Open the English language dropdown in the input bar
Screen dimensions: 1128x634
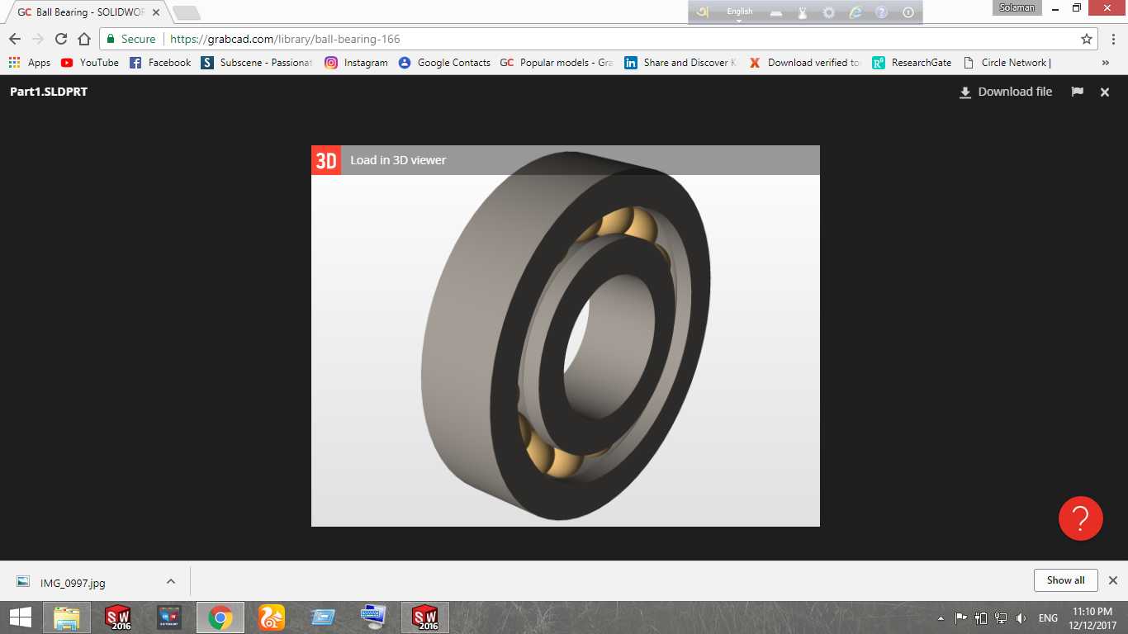click(740, 12)
